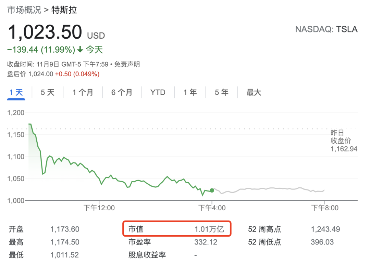Screen dimensions: 370x265
Task: Click the 盘后价 1,024.00 after-hours price
Action: (x=41, y=74)
